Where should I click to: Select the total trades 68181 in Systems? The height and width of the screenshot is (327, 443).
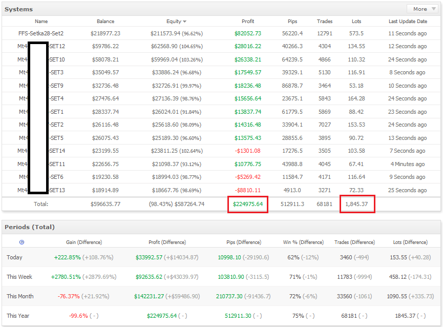pyautogui.click(x=325, y=204)
